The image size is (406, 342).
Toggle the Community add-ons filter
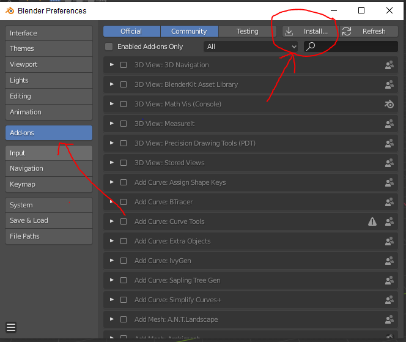pos(190,31)
